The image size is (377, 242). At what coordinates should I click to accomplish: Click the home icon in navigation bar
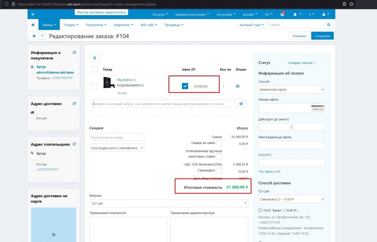coord(33,25)
